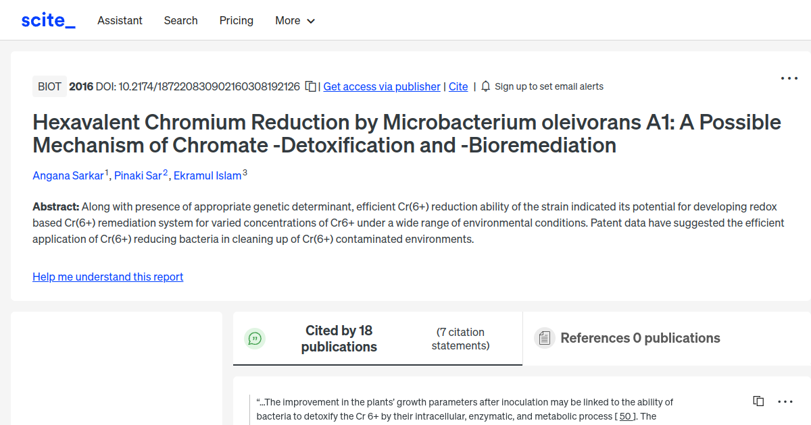Select the Cited by 18 publications tab
The height and width of the screenshot is (425, 811).
pos(339,338)
